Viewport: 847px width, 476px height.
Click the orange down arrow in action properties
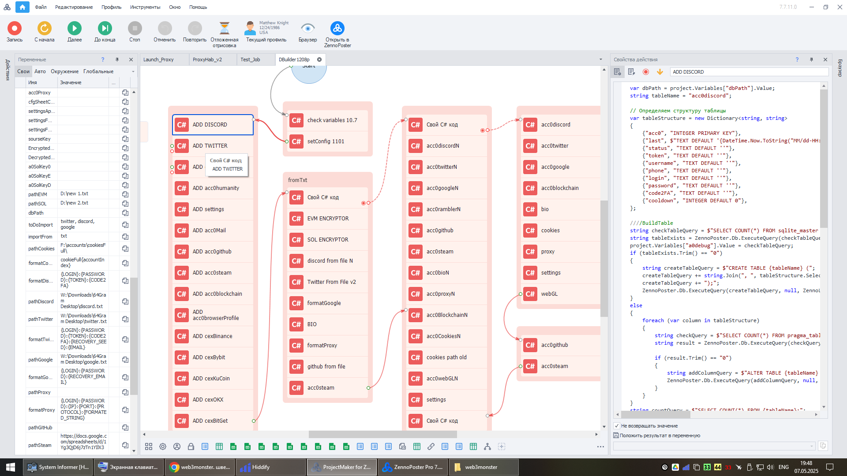660,72
